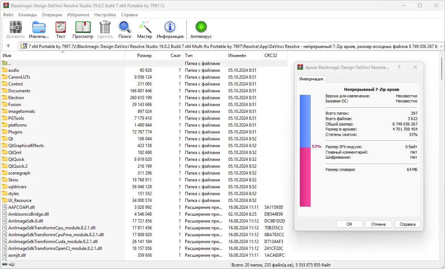This screenshot has width=445, height=269.
Task: Open the Операции menu
Action: [52, 15]
